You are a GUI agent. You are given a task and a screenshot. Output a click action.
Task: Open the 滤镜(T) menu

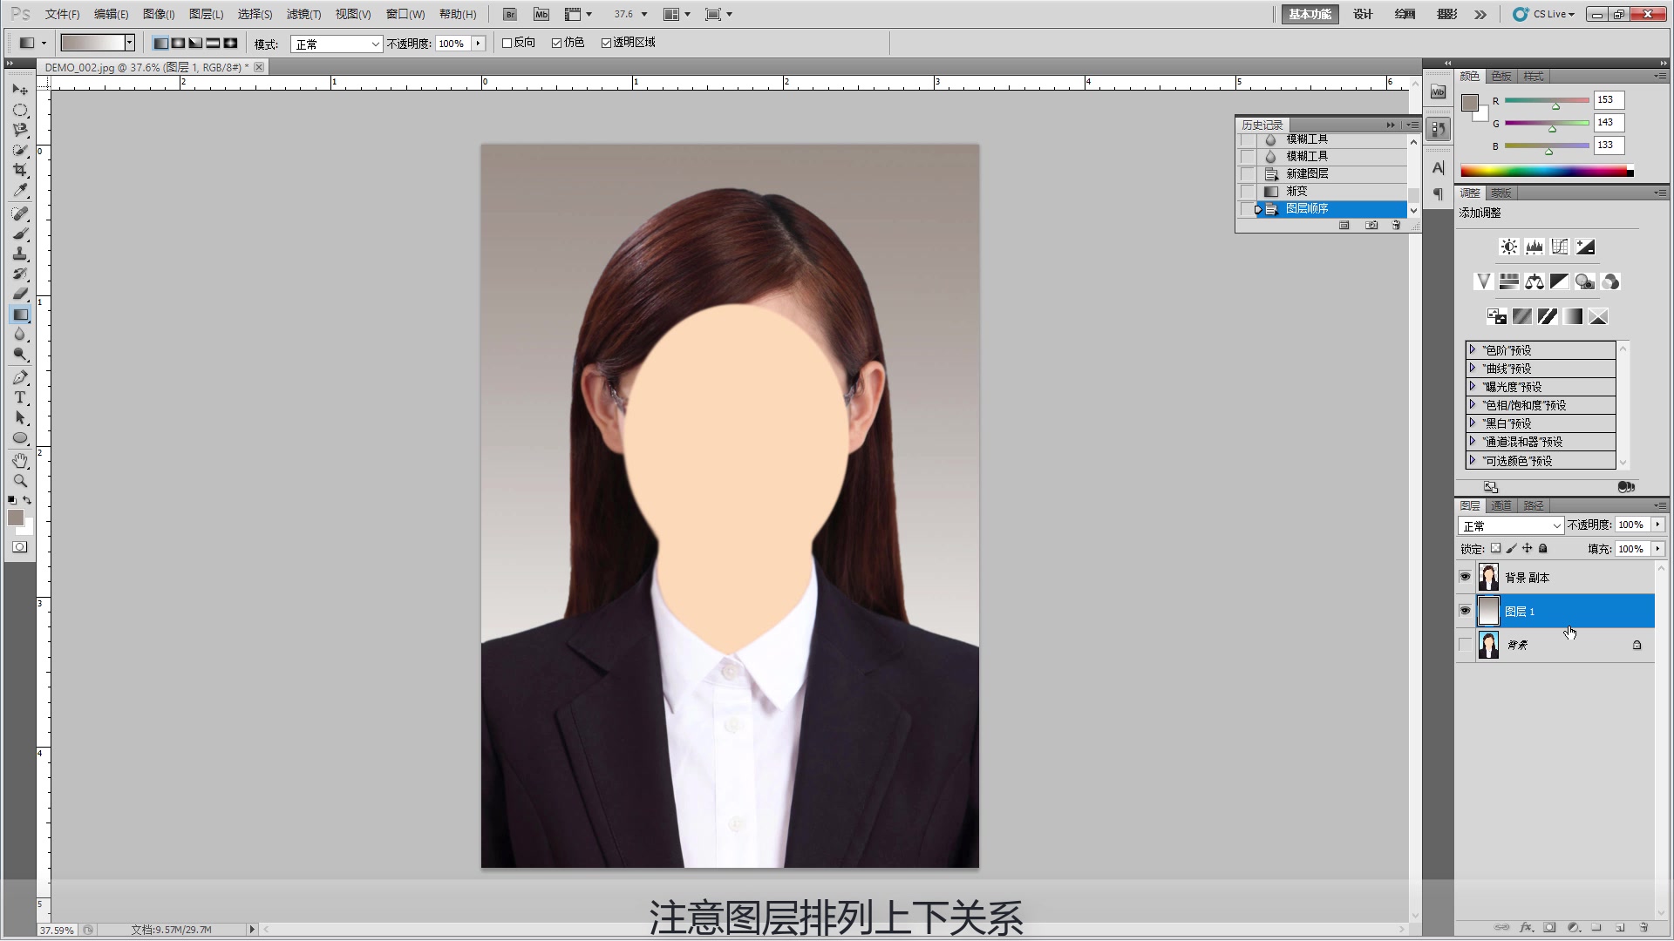pos(303,14)
